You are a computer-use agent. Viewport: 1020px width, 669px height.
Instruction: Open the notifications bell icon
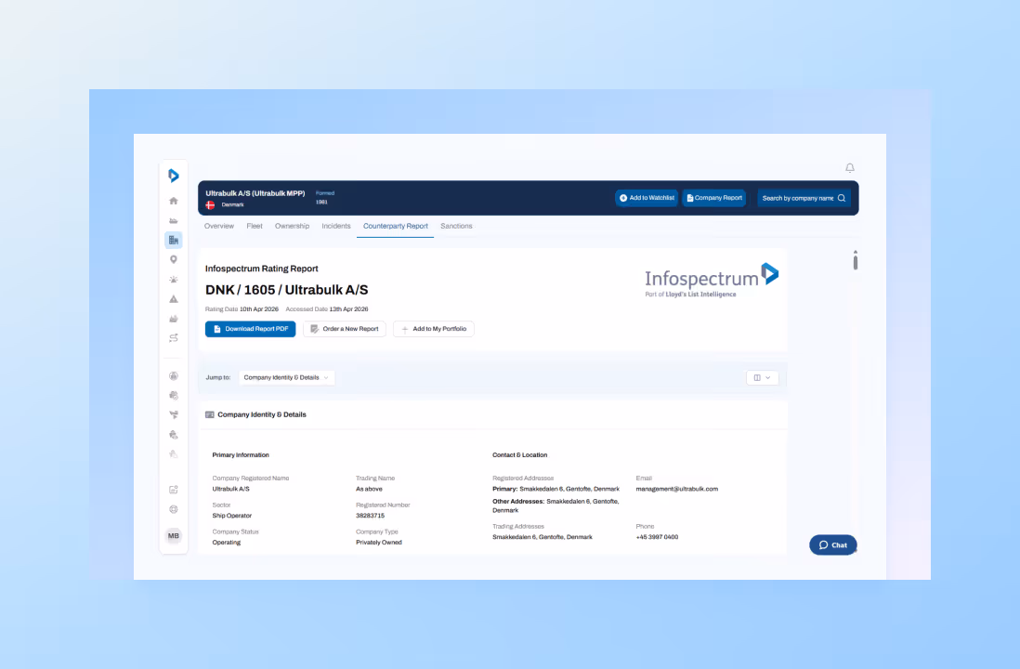[850, 168]
